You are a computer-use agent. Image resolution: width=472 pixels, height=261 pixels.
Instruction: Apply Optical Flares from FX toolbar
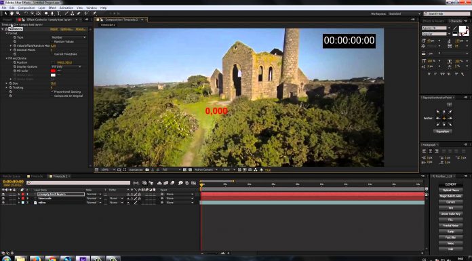point(450,190)
